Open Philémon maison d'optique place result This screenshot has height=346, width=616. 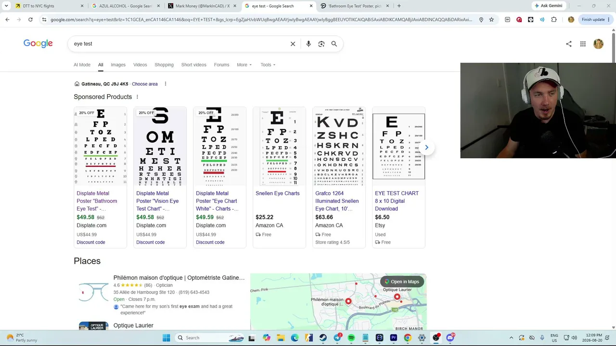click(x=179, y=278)
